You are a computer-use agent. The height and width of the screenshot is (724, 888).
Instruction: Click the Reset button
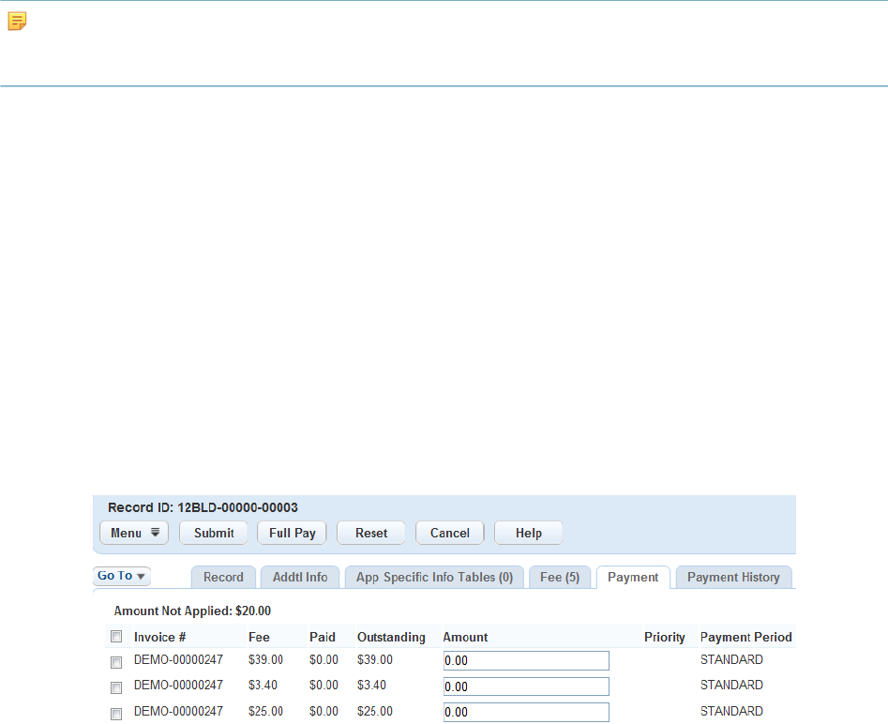coord(371,533)
